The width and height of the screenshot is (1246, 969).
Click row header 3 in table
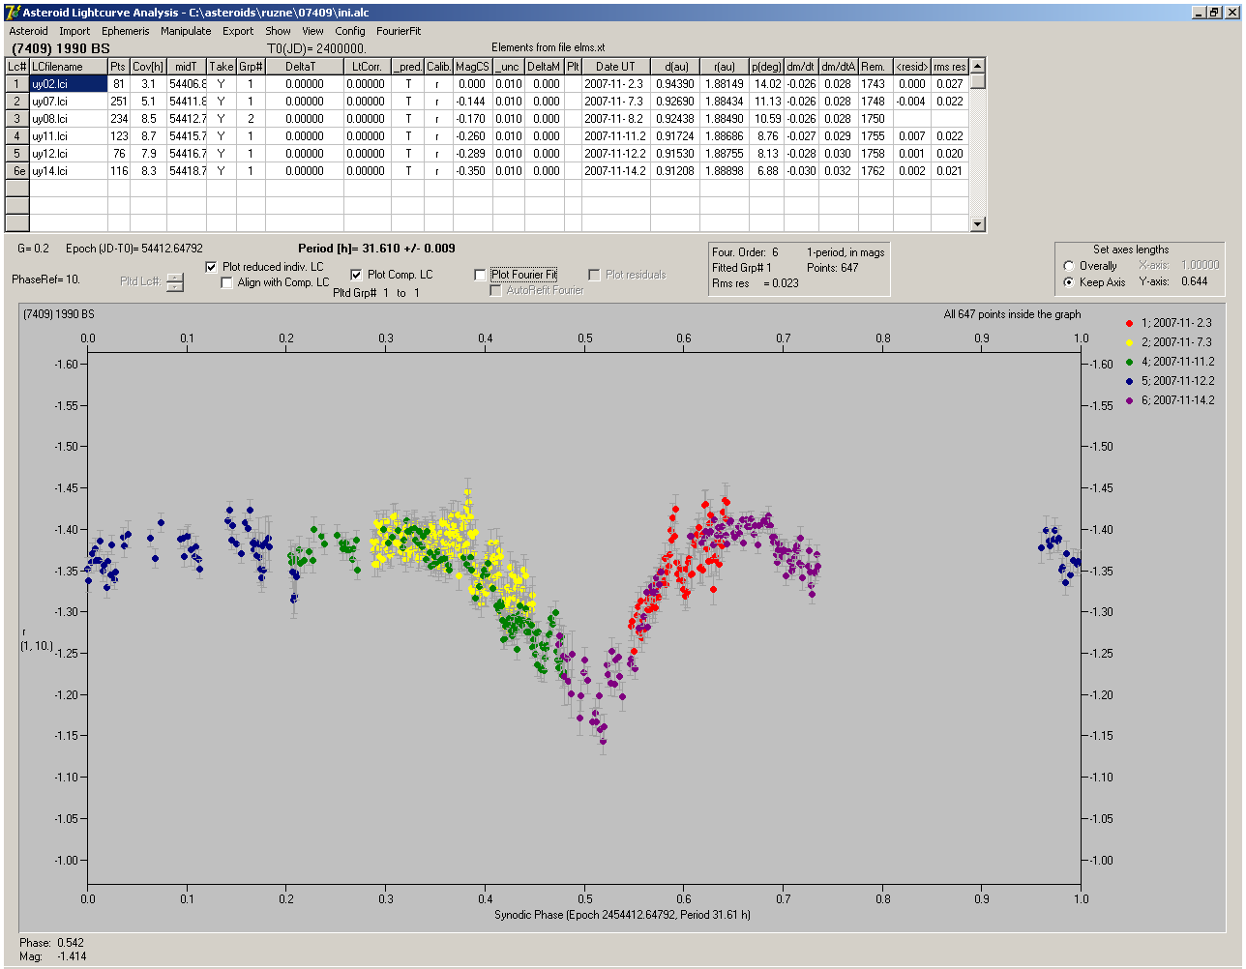[16, 119]
